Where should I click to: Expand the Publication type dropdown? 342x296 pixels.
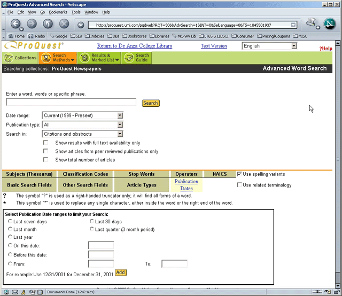click(x=120, y=124)
